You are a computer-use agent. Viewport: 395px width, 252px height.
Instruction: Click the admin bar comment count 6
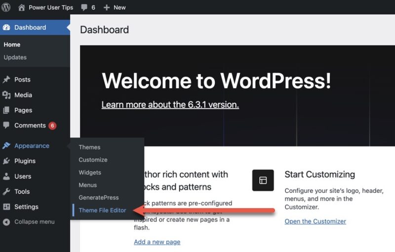pyautogui.click(x=93, y=7)
